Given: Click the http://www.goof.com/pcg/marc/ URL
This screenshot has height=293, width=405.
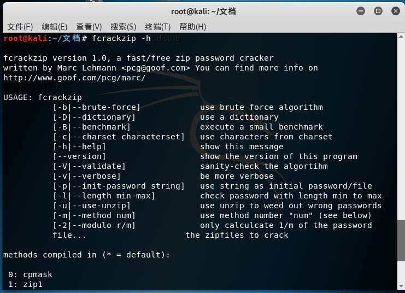Looking at the screenshot, I should [x=74, y=78].
